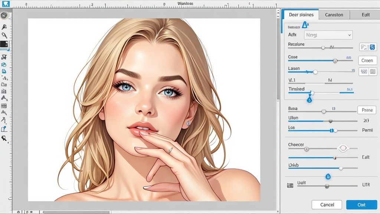Click the blue droplet icon above Uaft row
The image size is (380, 214).
[x=328, y=176]
